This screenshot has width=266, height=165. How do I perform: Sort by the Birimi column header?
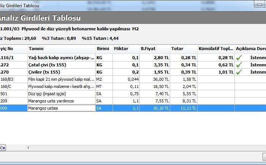(x=103, y=49)
